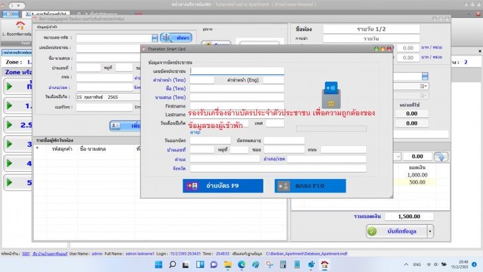Click the คำนำหน้า (Eng) prefix field
483x272 pixels.
[273, 80]
